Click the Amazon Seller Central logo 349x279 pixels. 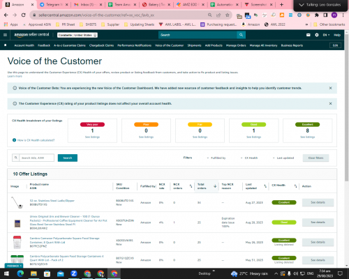coord(31,35)
